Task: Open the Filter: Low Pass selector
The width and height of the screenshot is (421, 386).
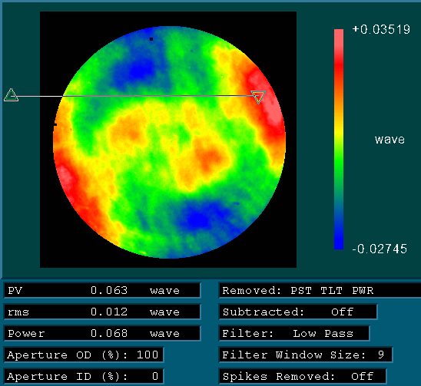Action: pyautogui.click(x=294, y=333)
